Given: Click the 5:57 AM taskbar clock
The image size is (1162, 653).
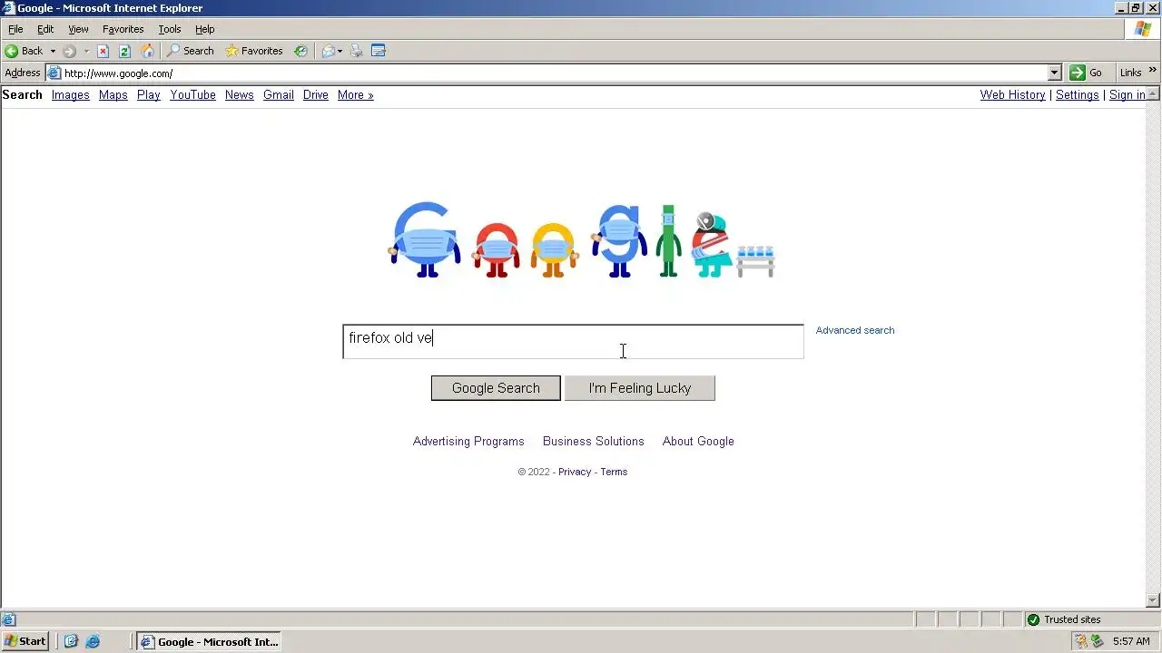Looking at the screenshot, I should (1131, 641).
